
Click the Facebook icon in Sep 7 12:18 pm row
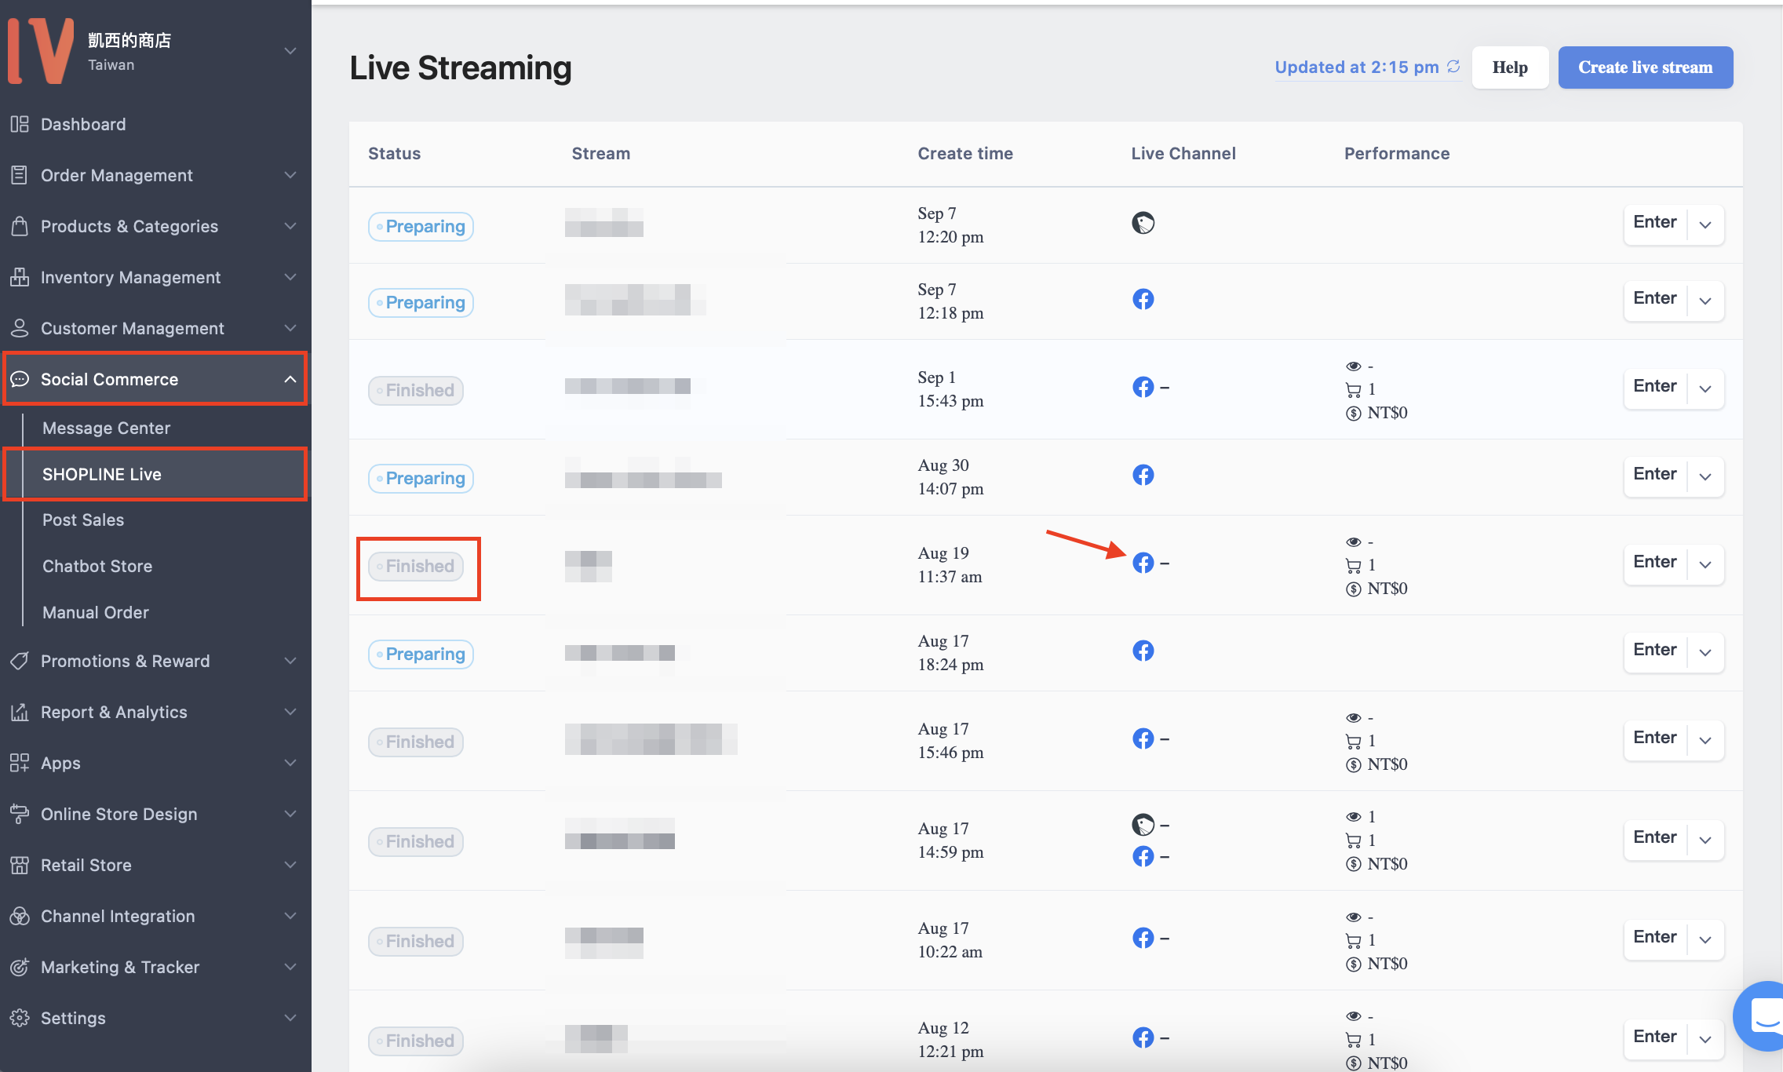(1143, 299)
